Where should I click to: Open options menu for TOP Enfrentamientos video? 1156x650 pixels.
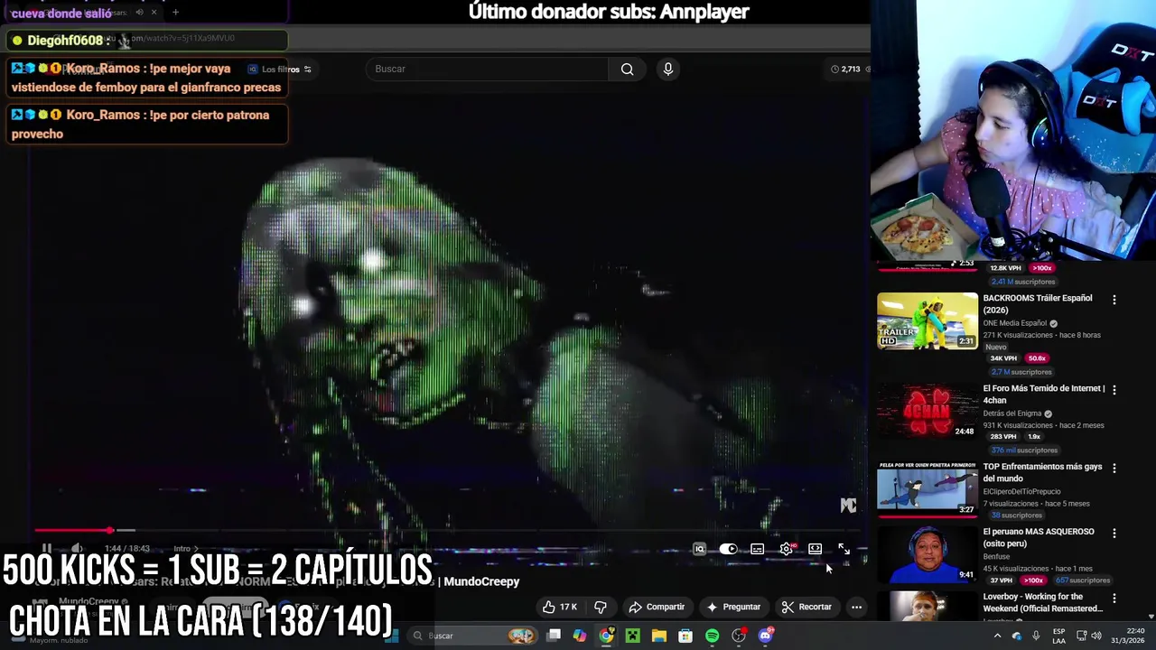point(1114,468)
